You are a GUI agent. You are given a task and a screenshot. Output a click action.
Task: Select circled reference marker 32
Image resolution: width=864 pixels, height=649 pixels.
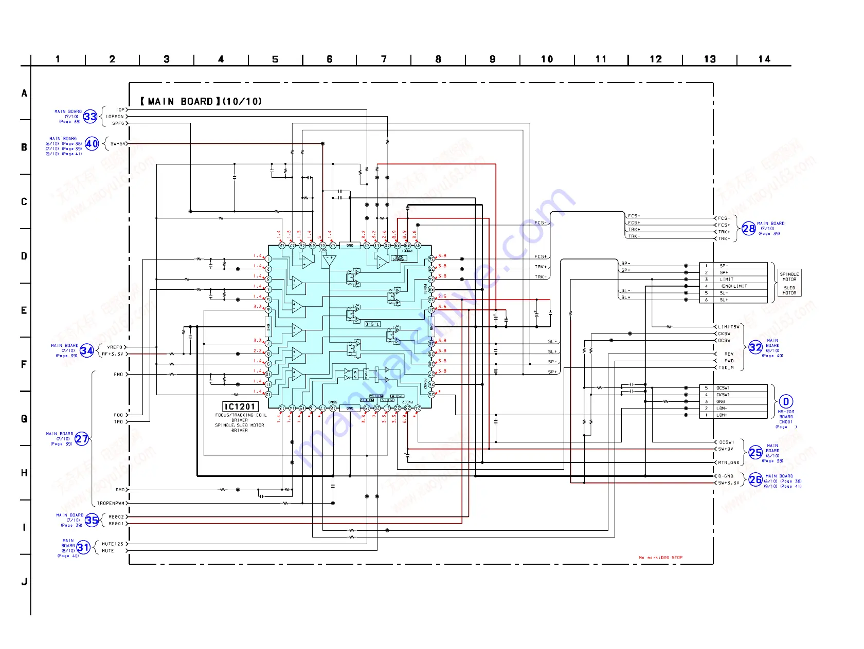pyautogui.click(x=755, y=347)
